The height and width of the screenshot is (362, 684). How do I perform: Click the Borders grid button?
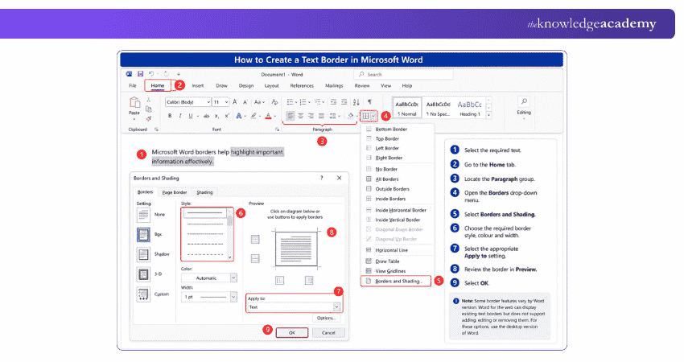[365, 116]
